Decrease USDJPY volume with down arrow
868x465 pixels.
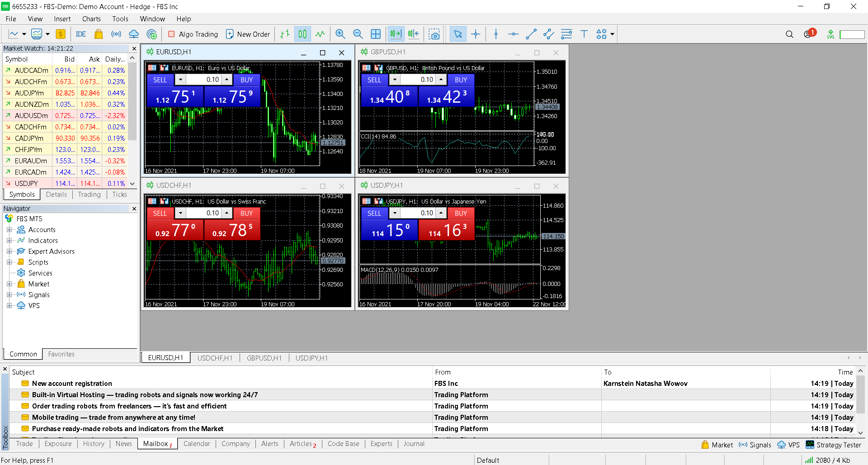[x=395, y=213]
